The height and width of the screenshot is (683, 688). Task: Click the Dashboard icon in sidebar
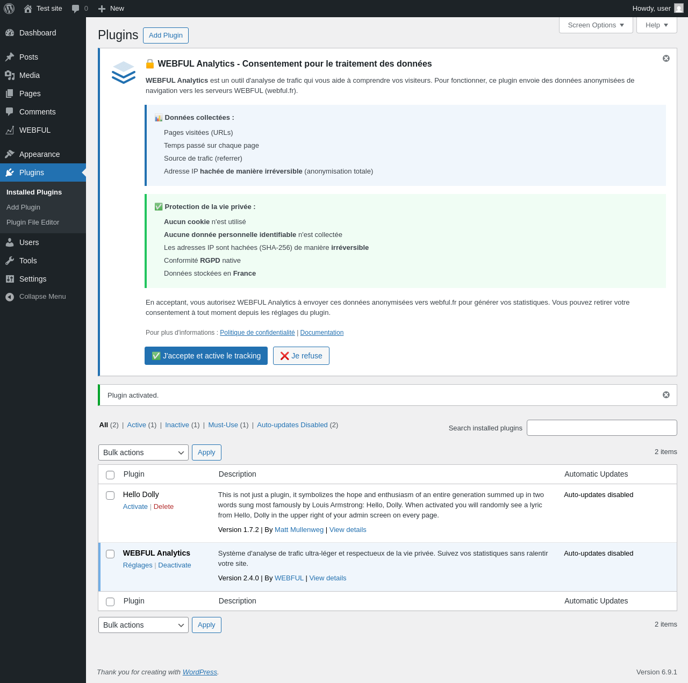click(10, 33)
